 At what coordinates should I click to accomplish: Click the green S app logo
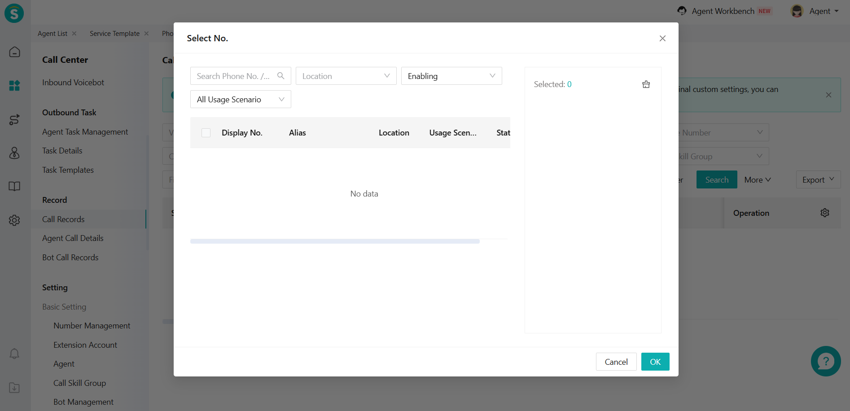click(14, 13)
